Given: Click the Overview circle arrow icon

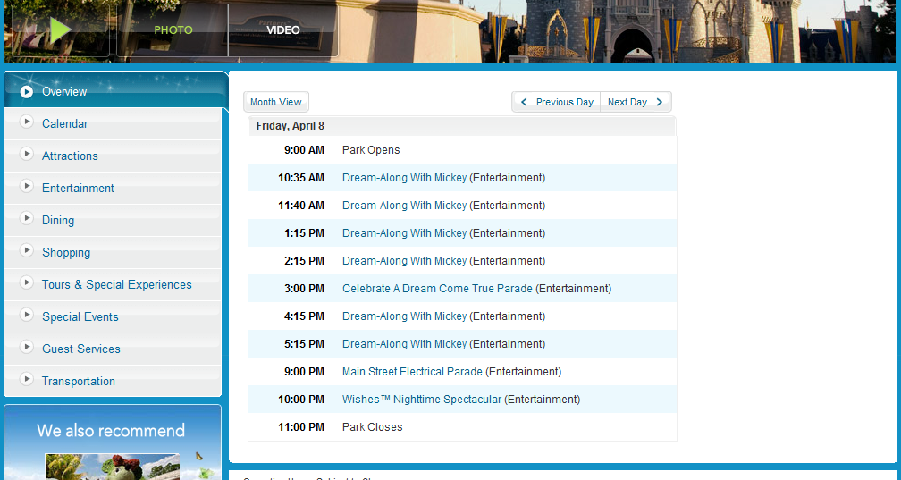Looking at the screenshot, I should pyautogui.click(x=27, y=92).
